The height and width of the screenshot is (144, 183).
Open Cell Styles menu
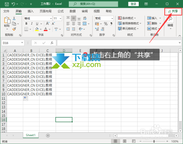[128, 29]
